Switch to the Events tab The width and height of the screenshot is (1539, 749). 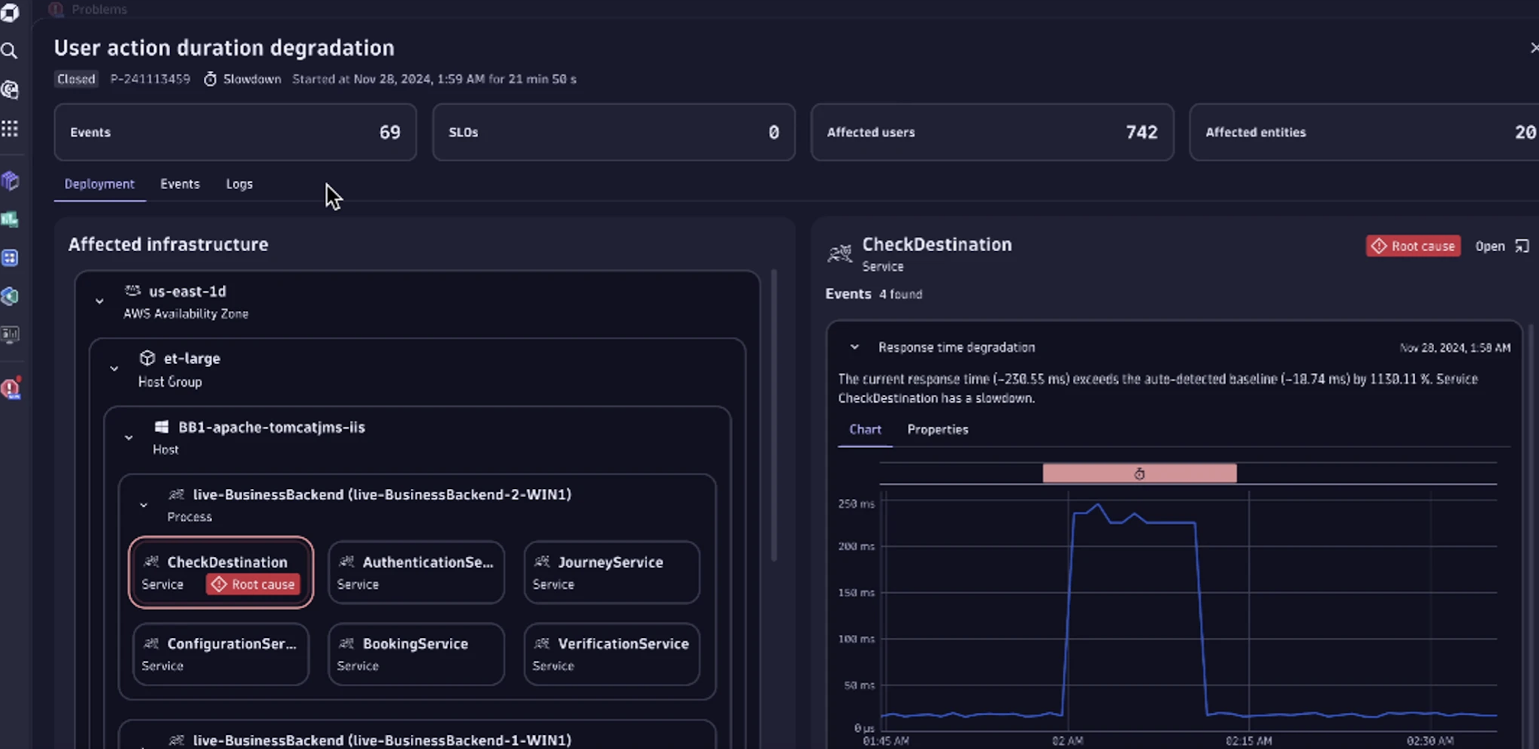click(180, 184)
